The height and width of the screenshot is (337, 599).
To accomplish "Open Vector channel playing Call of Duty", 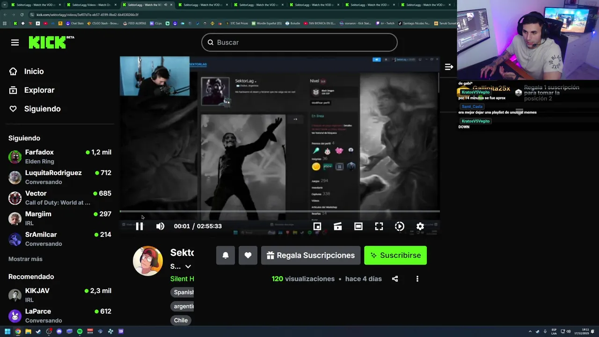I will (60, 198).
